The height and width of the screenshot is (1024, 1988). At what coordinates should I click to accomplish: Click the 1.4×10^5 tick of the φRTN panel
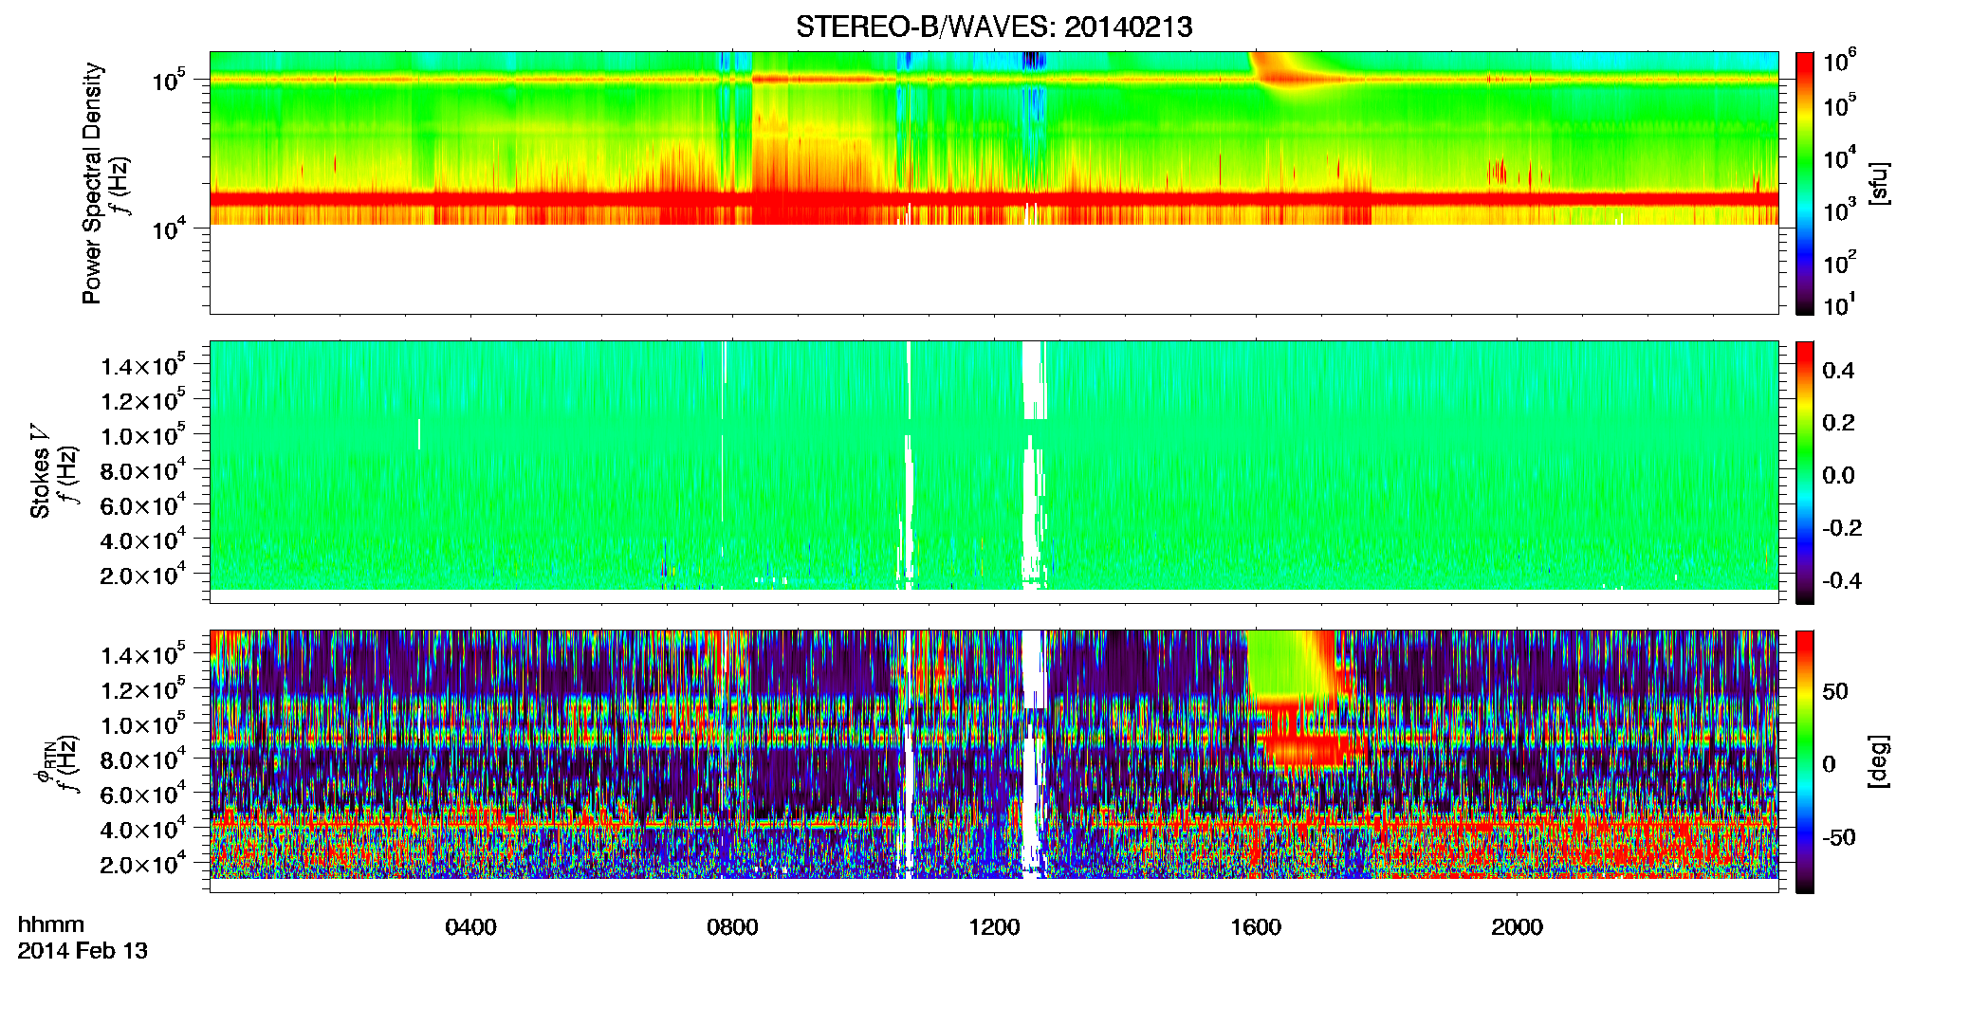click(142, 653)
